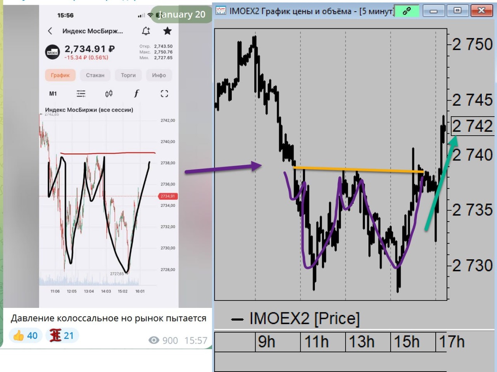
Task: Click the 17h time axis label
Action: [x=451, y=342]
